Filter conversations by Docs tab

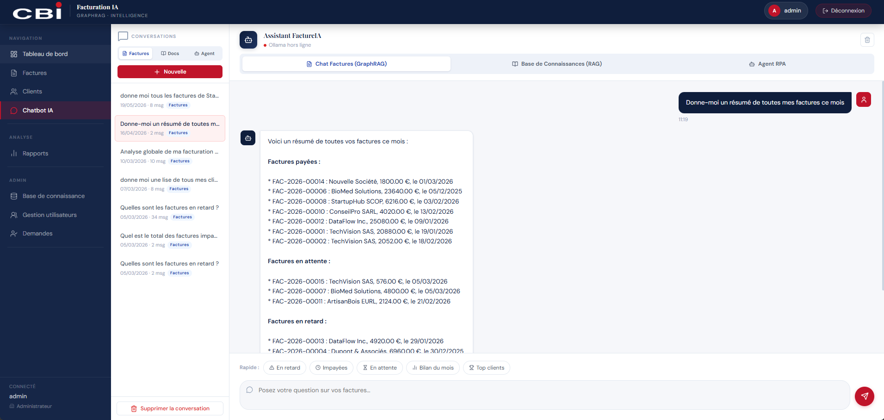coord(170,54)
